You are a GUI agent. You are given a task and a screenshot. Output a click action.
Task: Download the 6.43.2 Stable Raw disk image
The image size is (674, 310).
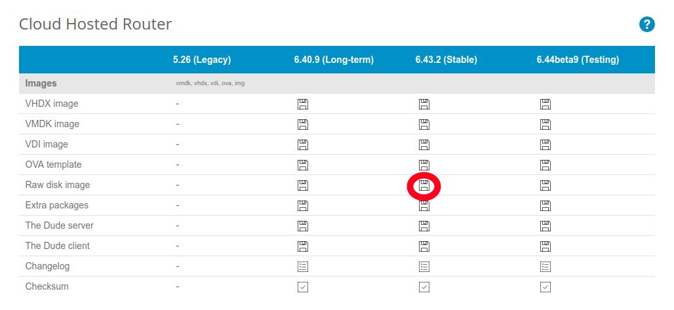pos(424,185)
